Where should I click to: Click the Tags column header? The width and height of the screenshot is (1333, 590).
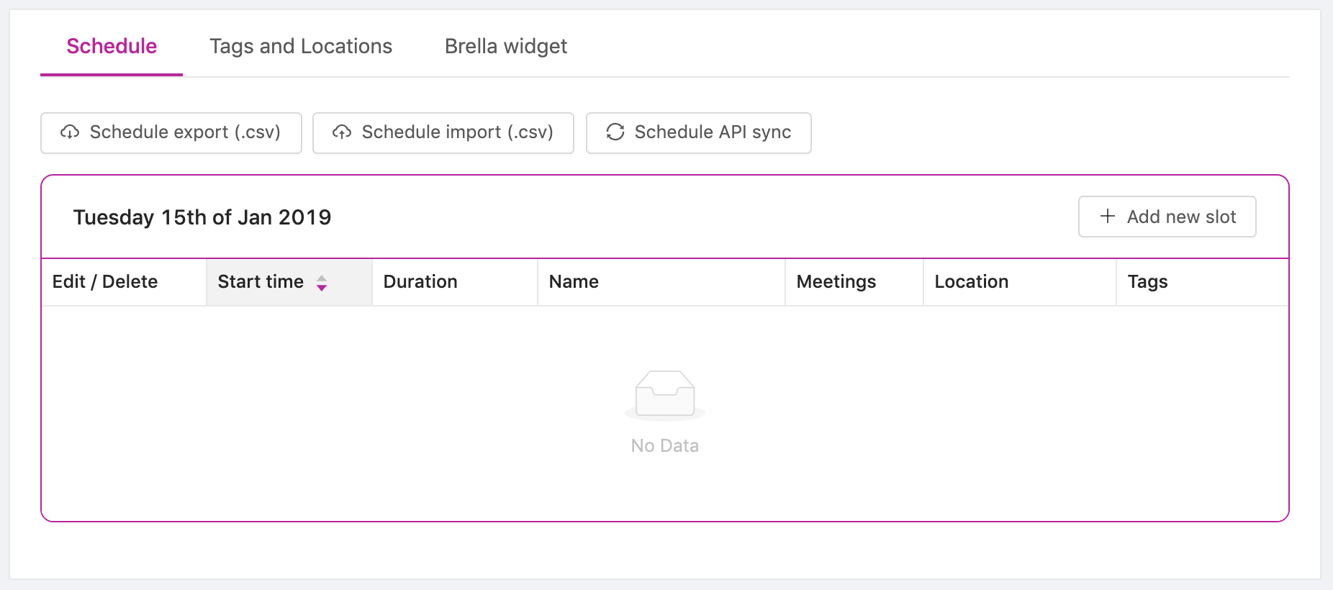click(x=1202, y=282)
